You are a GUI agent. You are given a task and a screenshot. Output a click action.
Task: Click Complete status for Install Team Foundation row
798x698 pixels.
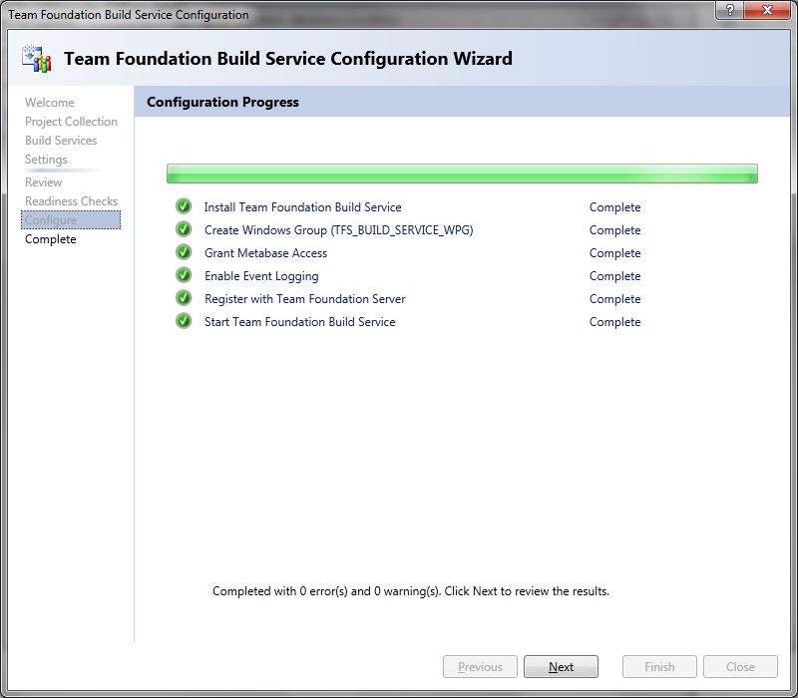pos(614,207)
